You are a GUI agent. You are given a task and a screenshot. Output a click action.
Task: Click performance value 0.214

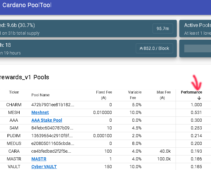coord(196,136)
